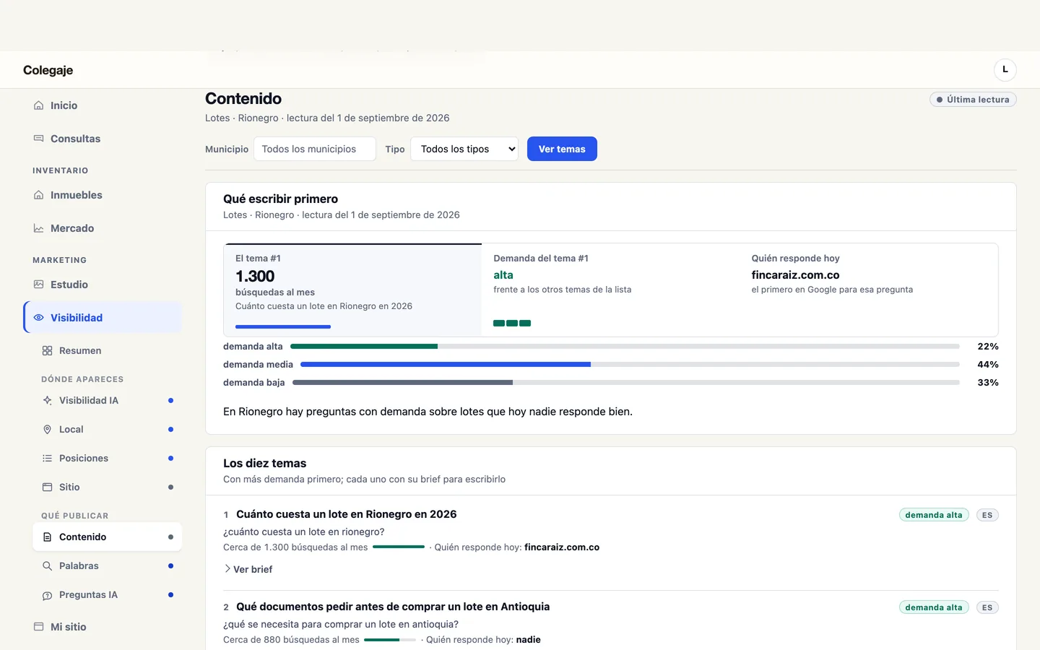This screenshot has width=1040, height=650.
Task: Go to Consultas menu item
Action: [103, 139]
